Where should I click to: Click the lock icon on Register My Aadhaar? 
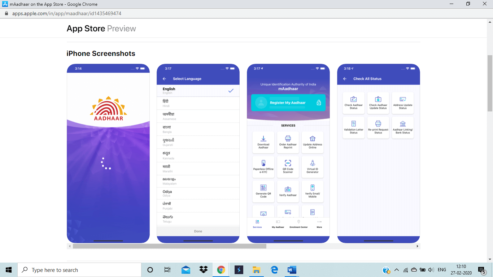pos(319,103)
